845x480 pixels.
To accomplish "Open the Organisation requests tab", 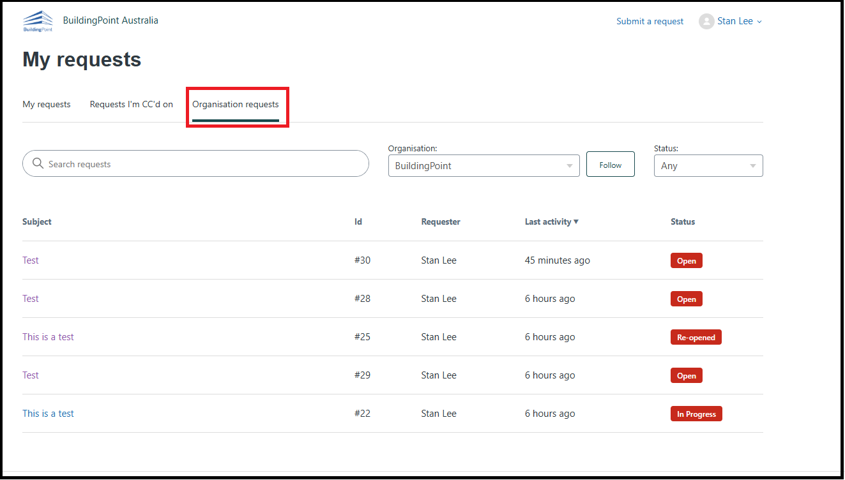I will (236, 103).
